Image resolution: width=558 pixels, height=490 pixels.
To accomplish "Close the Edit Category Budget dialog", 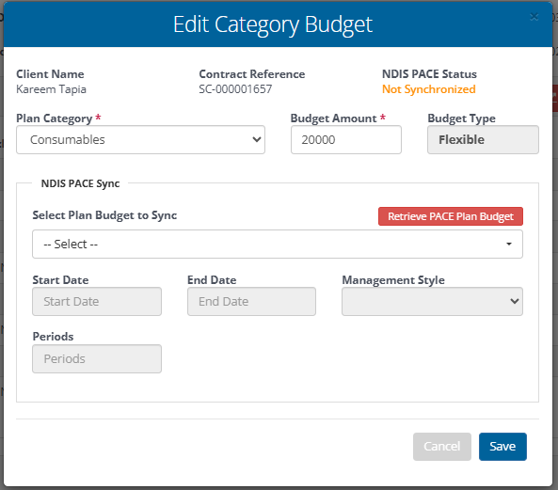I will [x=534, y=16].
